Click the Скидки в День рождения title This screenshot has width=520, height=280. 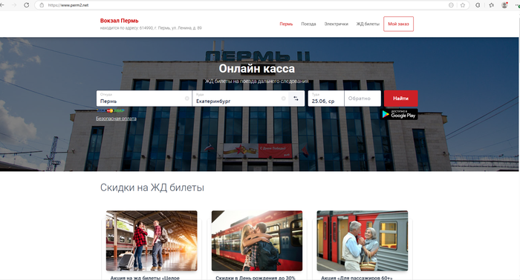(256, 278)
